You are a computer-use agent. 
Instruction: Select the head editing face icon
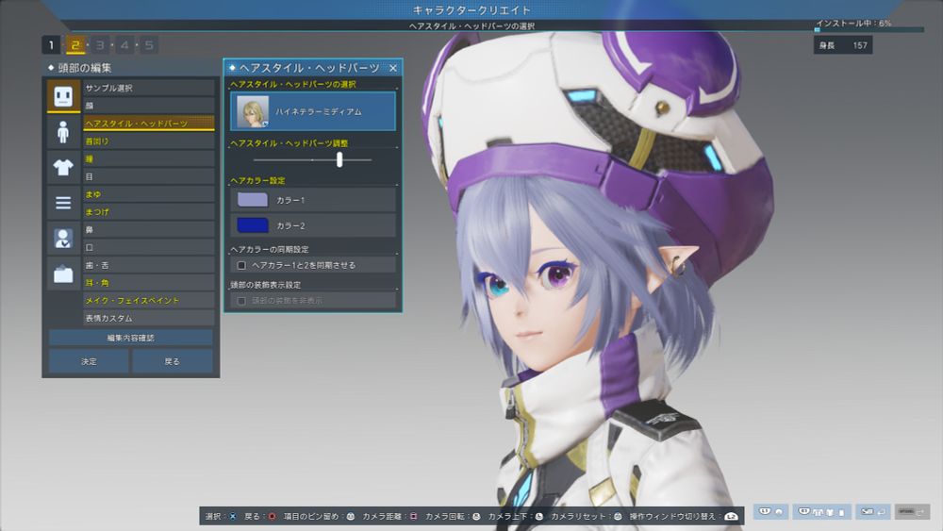tap(63, 95)
